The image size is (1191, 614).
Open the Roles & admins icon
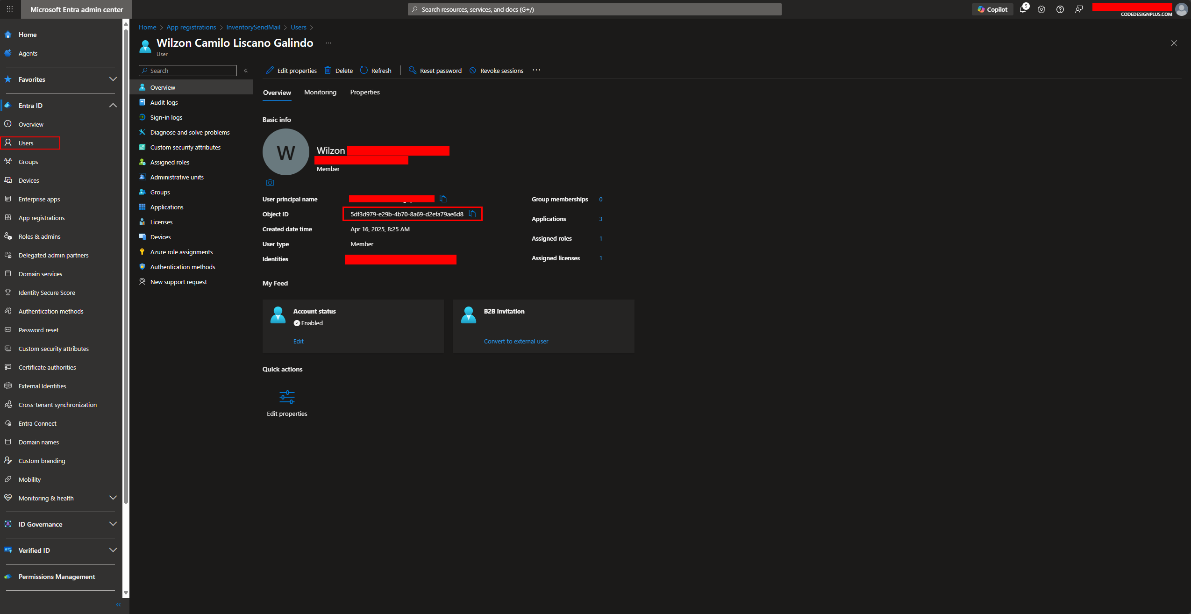(8, 236)
